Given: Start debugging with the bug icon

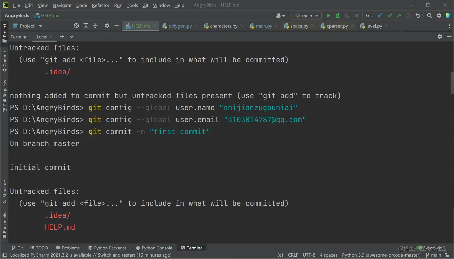Looking at the screenshot, I should (337, 16).
